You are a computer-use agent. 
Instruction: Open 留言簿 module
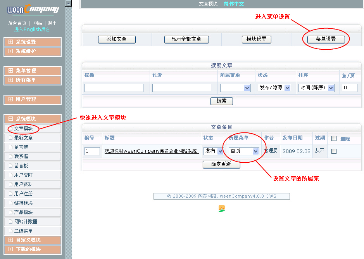(x=33, y=147)
